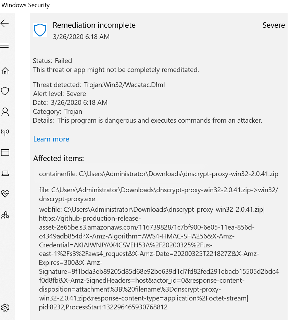Open Device security laptop icon

pyautogui.click(x=5, y=173)
